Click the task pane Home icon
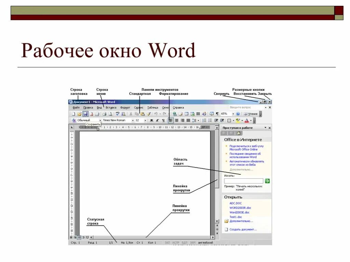The height and width of the screenshot is (262, 350). (x=239, y=133)
